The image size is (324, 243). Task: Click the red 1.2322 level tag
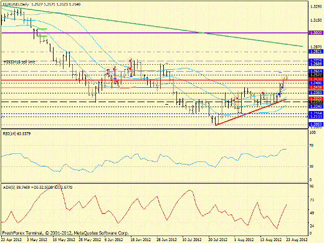315,98
